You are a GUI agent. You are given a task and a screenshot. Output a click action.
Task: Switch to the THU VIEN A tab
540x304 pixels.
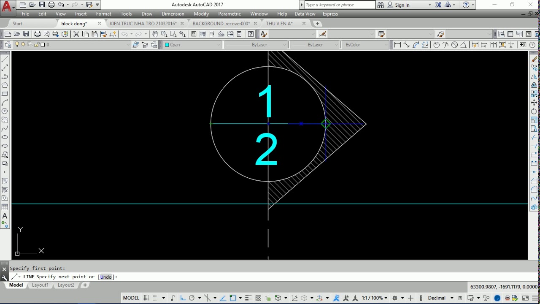click(x=279, y=24)
